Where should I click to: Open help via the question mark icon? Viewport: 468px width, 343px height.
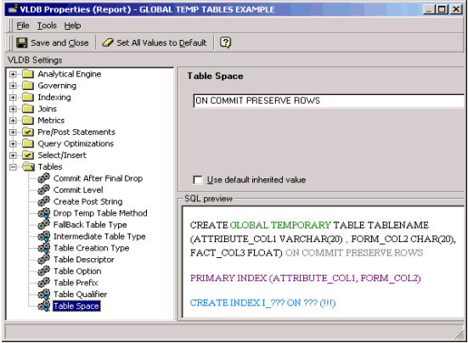point(225,42)
